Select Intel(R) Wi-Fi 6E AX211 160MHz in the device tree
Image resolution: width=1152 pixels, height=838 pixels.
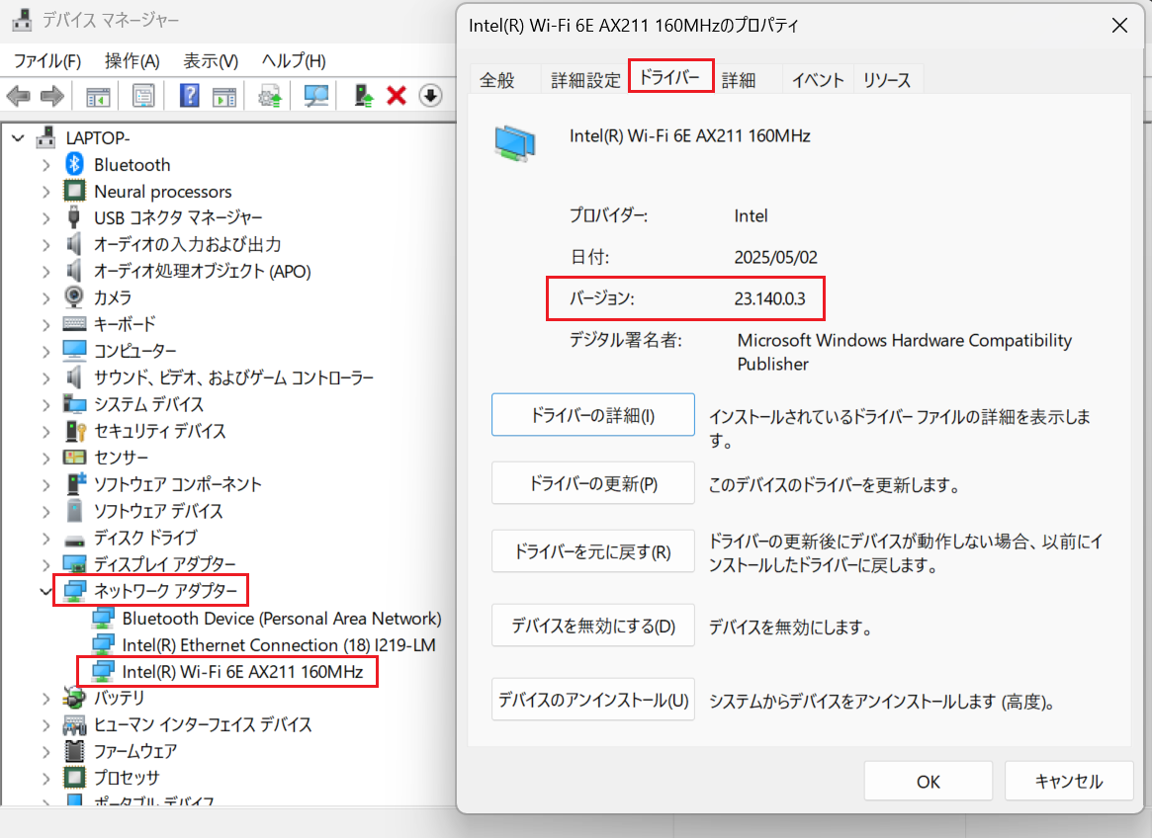[242, 671]
